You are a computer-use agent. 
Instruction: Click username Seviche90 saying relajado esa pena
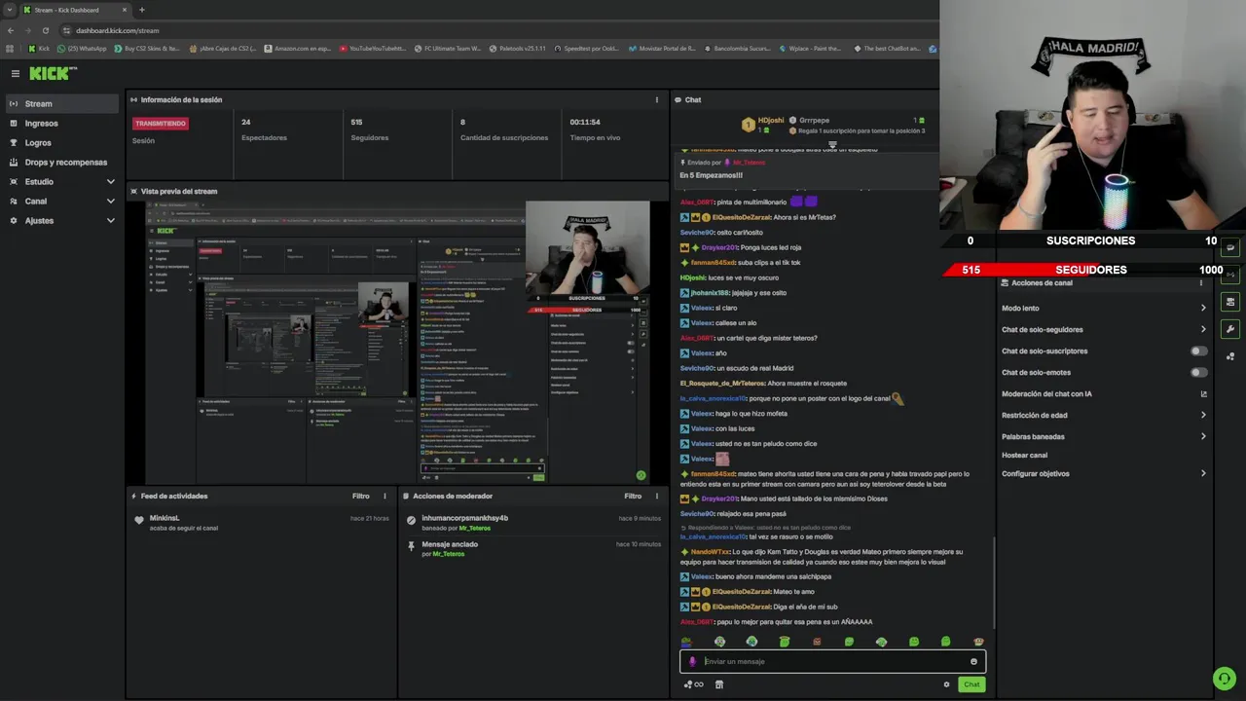697,513
